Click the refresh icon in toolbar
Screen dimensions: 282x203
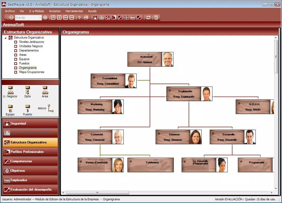pyautogui.click(x=148, y=18)
